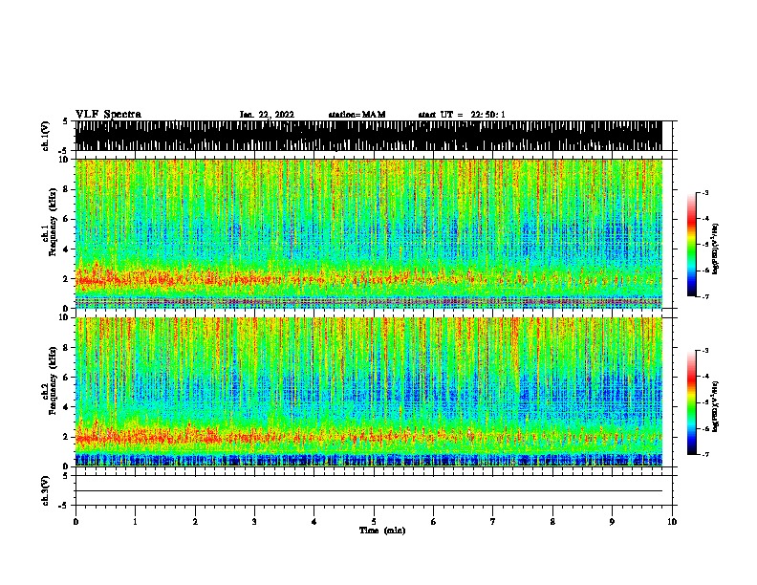Click time axis tick label "9"
Screen dimensions: 757x585
612,522
